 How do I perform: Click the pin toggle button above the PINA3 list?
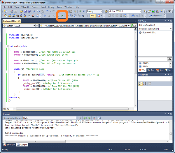pos(169,59)
